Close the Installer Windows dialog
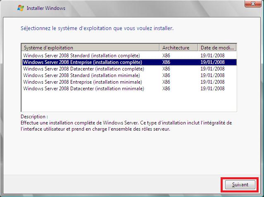 (x=253, y=4)
